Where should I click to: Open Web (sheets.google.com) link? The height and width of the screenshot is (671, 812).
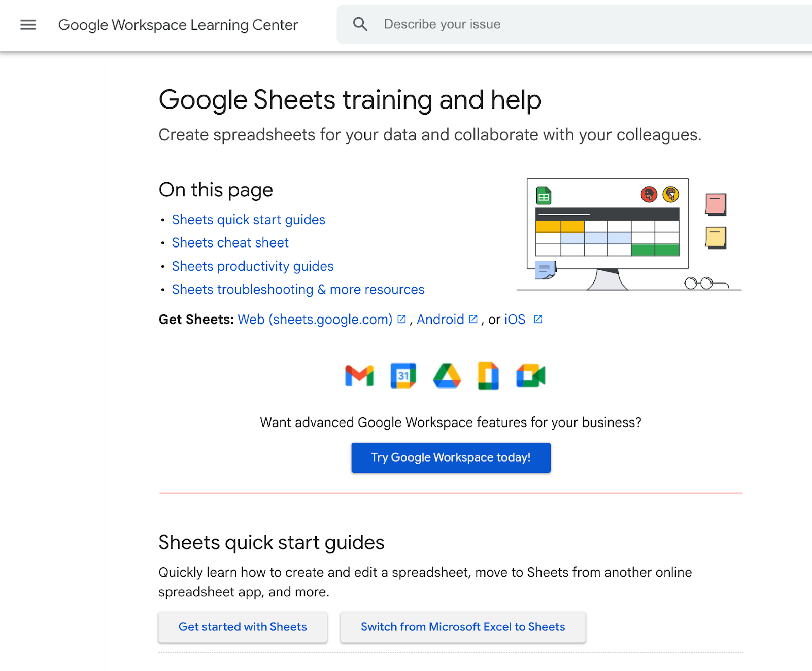click(315, 320)
